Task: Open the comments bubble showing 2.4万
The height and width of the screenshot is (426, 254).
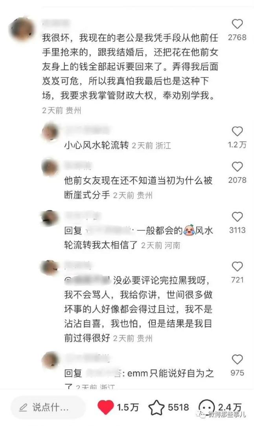Action: point(206,407)
